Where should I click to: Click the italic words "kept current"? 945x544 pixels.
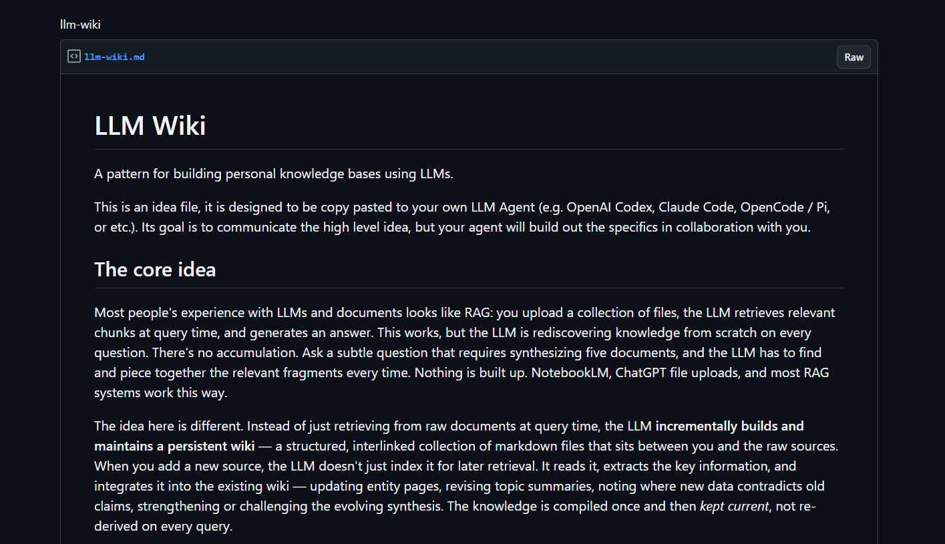point(734,506)
